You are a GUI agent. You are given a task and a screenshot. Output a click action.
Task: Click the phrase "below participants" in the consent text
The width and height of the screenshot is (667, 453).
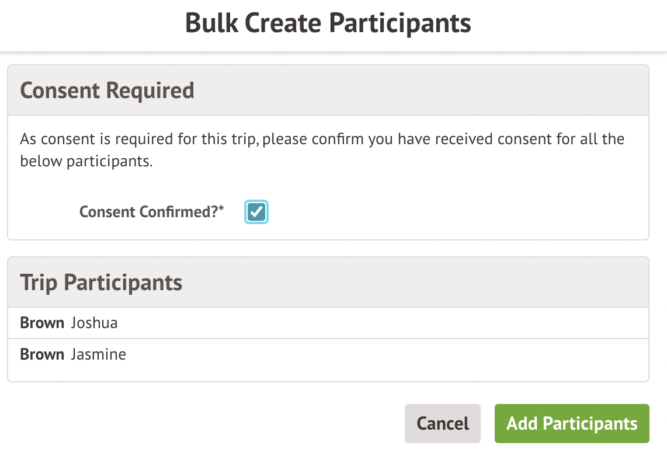pos(85,162)
